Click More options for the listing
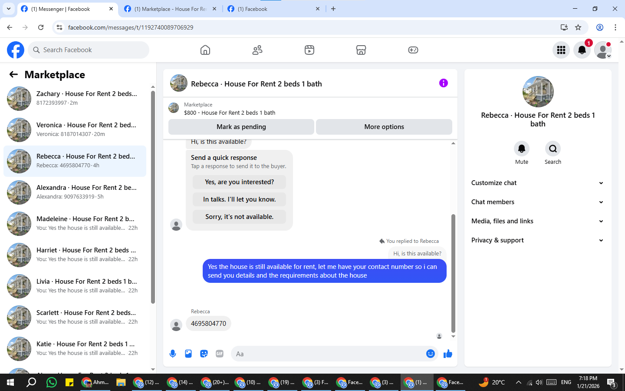Viewport: 625px width, 391px height. tap(384, 127)
